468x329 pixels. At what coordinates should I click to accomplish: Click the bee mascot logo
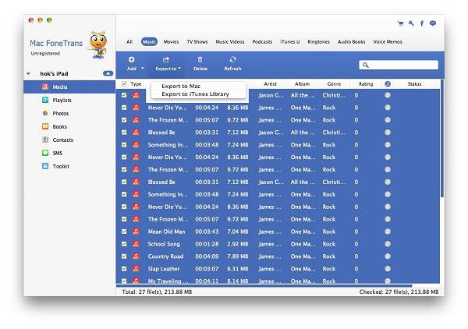98,44
